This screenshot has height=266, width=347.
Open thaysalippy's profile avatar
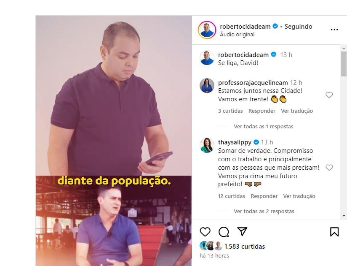[207, 145]
